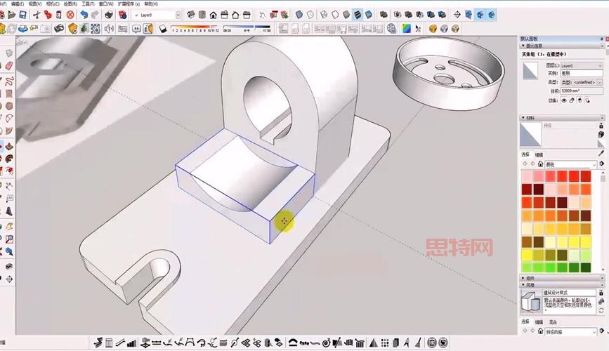Click the Cut scissors icon
The image size is (609, 351).
(x=36, y=15)
